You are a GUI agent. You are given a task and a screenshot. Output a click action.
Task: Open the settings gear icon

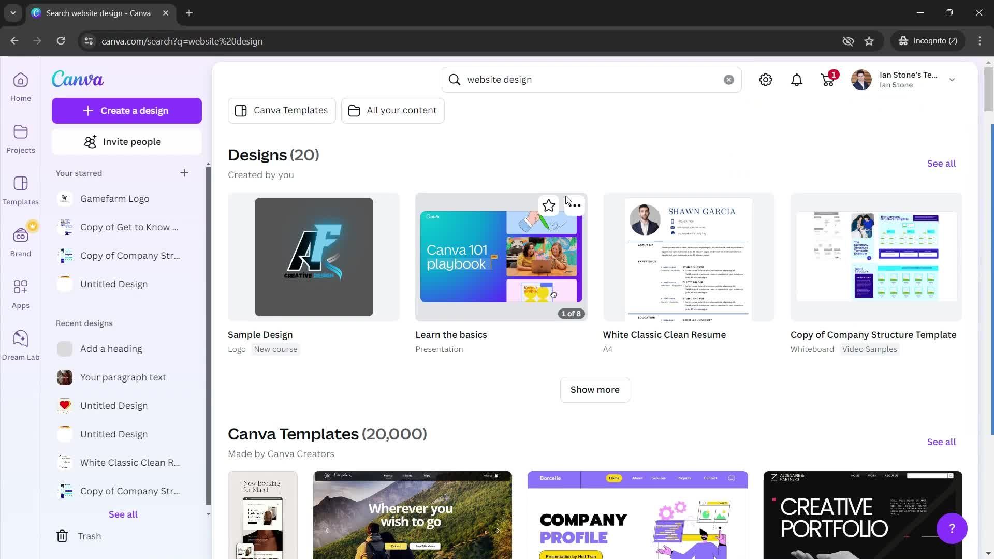766,80
